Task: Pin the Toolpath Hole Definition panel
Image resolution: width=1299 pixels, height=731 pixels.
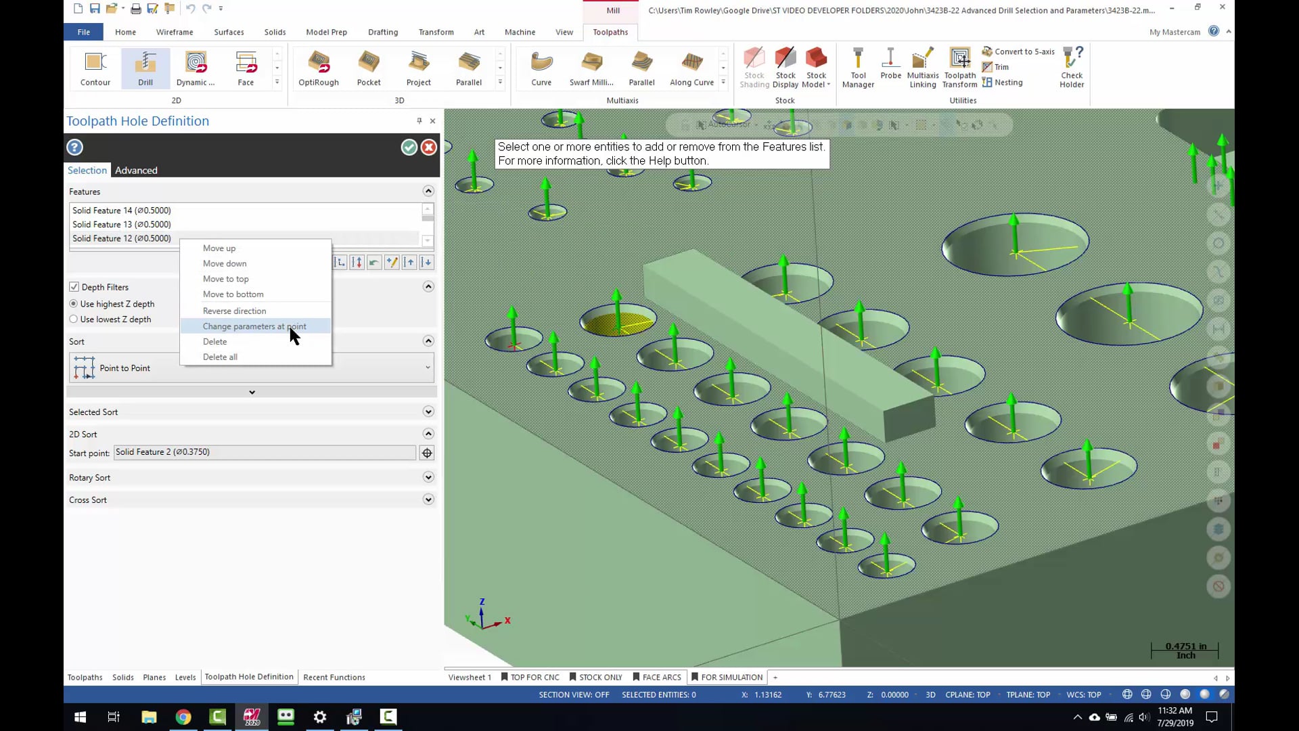Action: [419, 120]
